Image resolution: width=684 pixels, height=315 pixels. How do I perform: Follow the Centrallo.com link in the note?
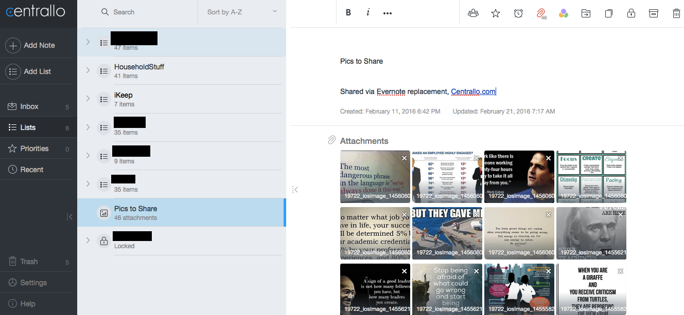(473, 91)
